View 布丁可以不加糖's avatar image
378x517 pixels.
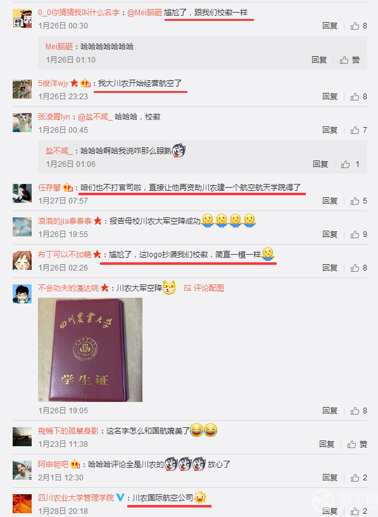(x=22, y=260)
